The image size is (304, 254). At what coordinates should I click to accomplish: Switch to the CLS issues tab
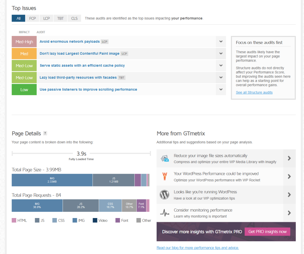coord(74,18)
